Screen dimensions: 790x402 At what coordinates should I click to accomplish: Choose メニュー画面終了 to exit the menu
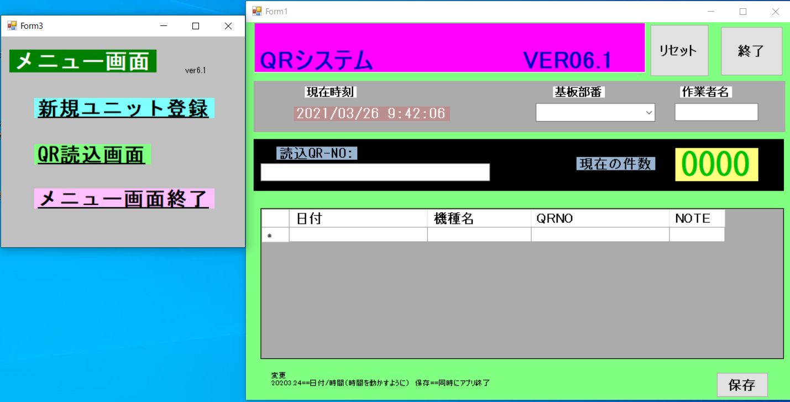[x=124, y=199]
